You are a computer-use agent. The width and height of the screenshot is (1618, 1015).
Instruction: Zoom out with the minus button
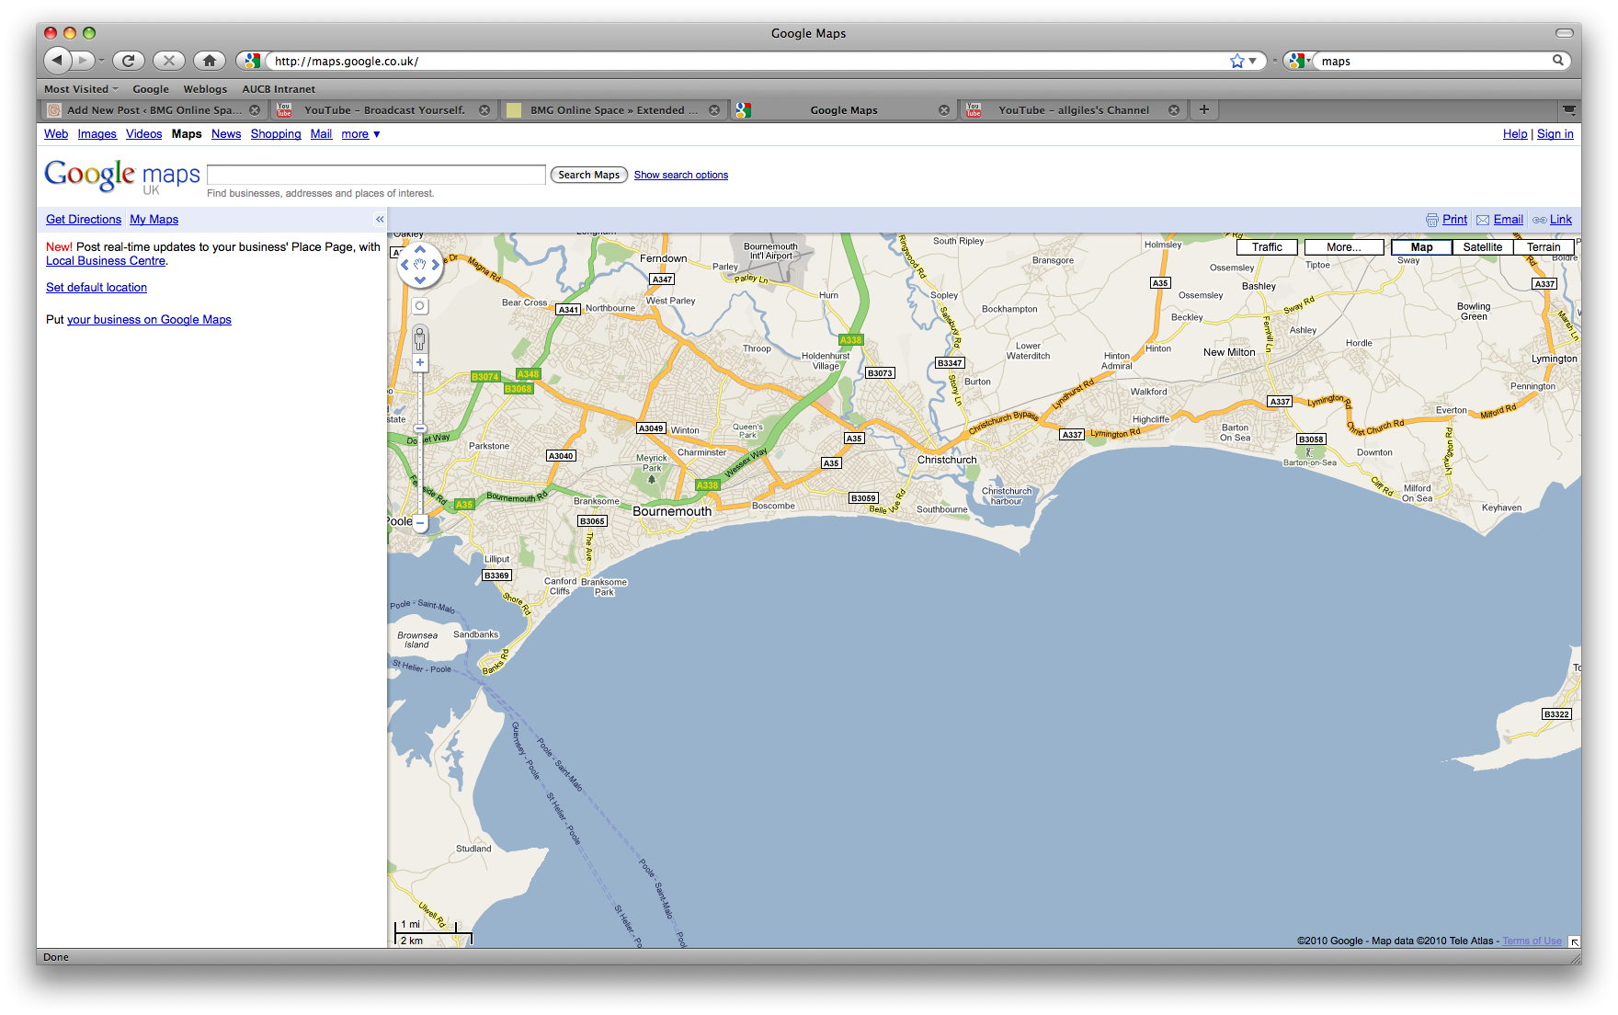coord(420,523)
